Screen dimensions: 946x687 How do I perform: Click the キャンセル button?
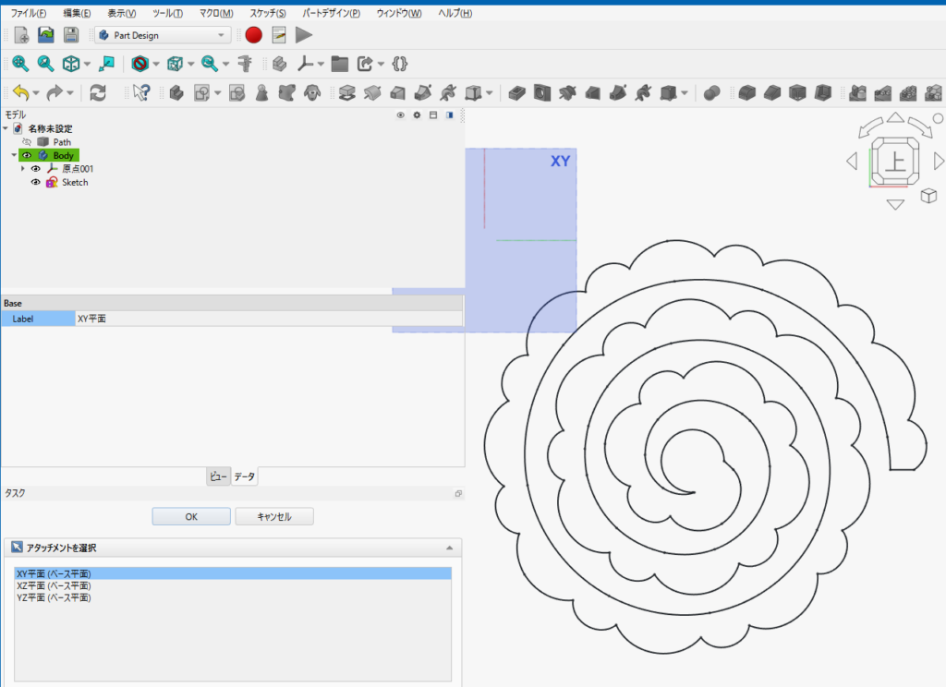point(274,516)
